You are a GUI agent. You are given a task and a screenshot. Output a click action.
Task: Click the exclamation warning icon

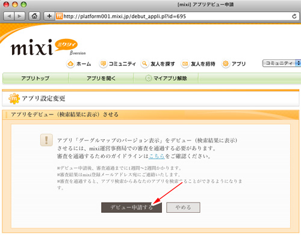(x=46, y=140)
